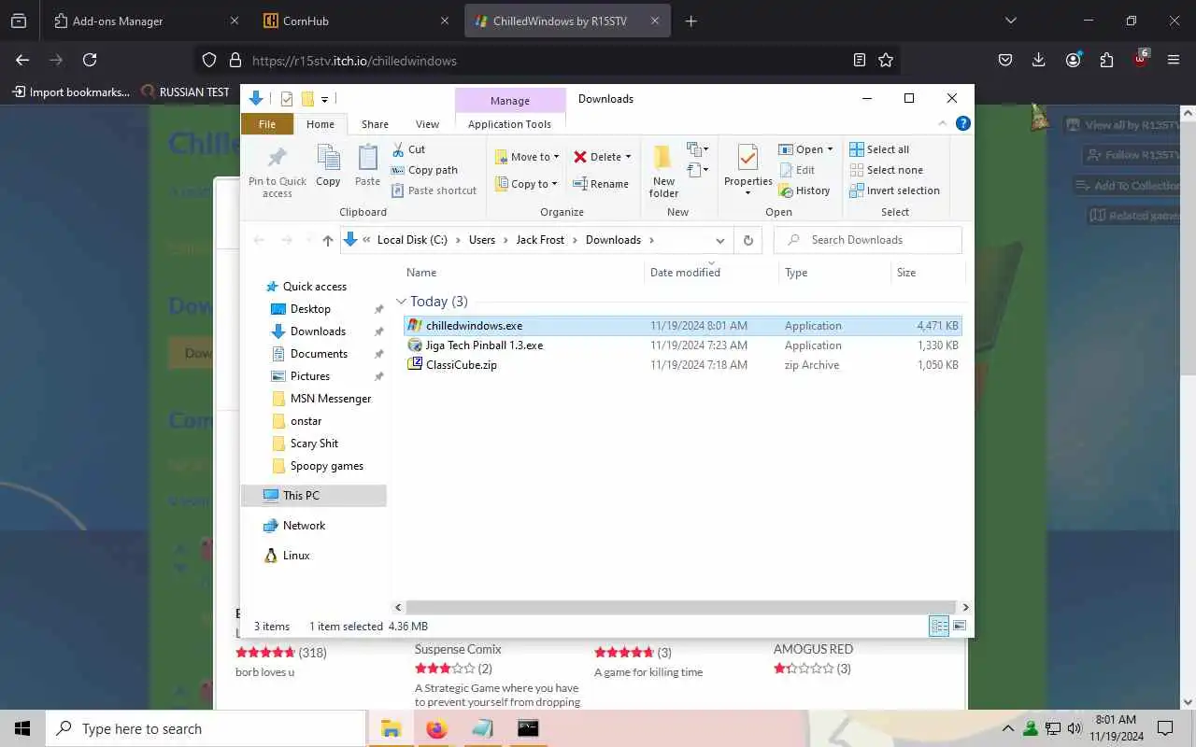
Task: Open Spoopy games folder
Action: coord(326,466)
